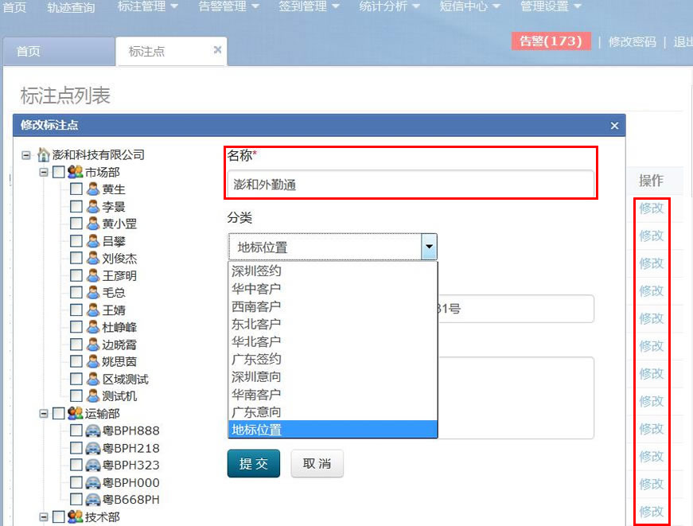Image resolution: width=693 pixels, height=526 pixels.
Task: Click into the 名称 input field
Action: point(411,184)
